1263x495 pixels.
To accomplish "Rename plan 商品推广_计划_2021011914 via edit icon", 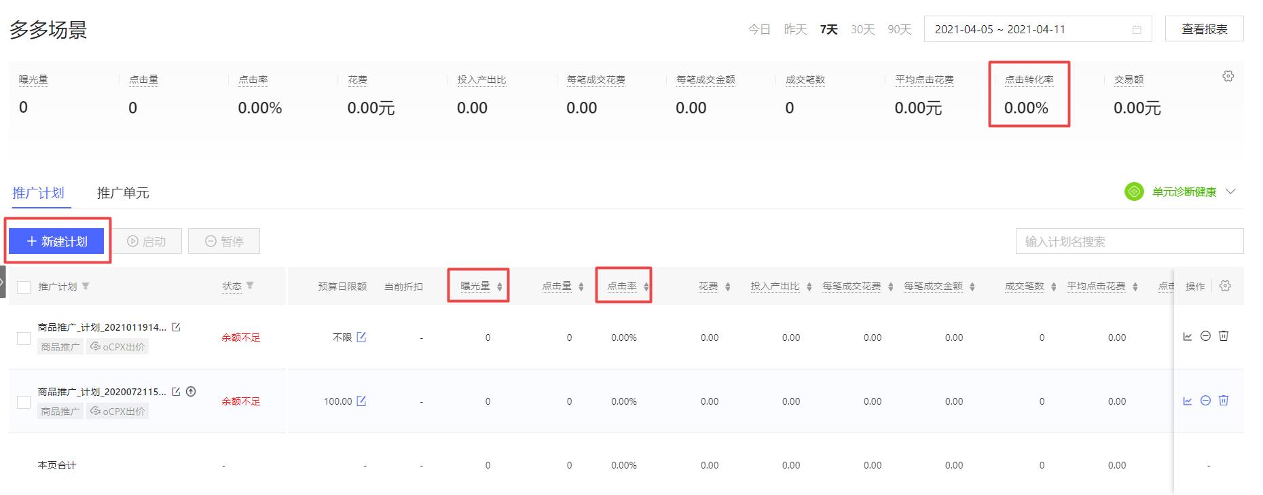I will pyautogui.click(x=177, y=327).
